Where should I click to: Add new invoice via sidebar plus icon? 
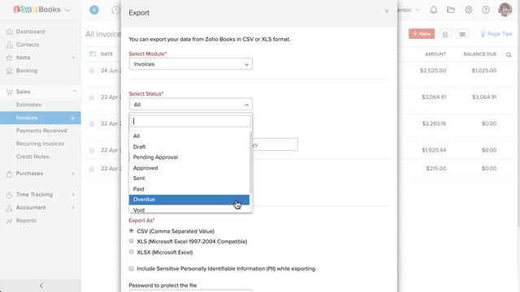coord(73,118)
